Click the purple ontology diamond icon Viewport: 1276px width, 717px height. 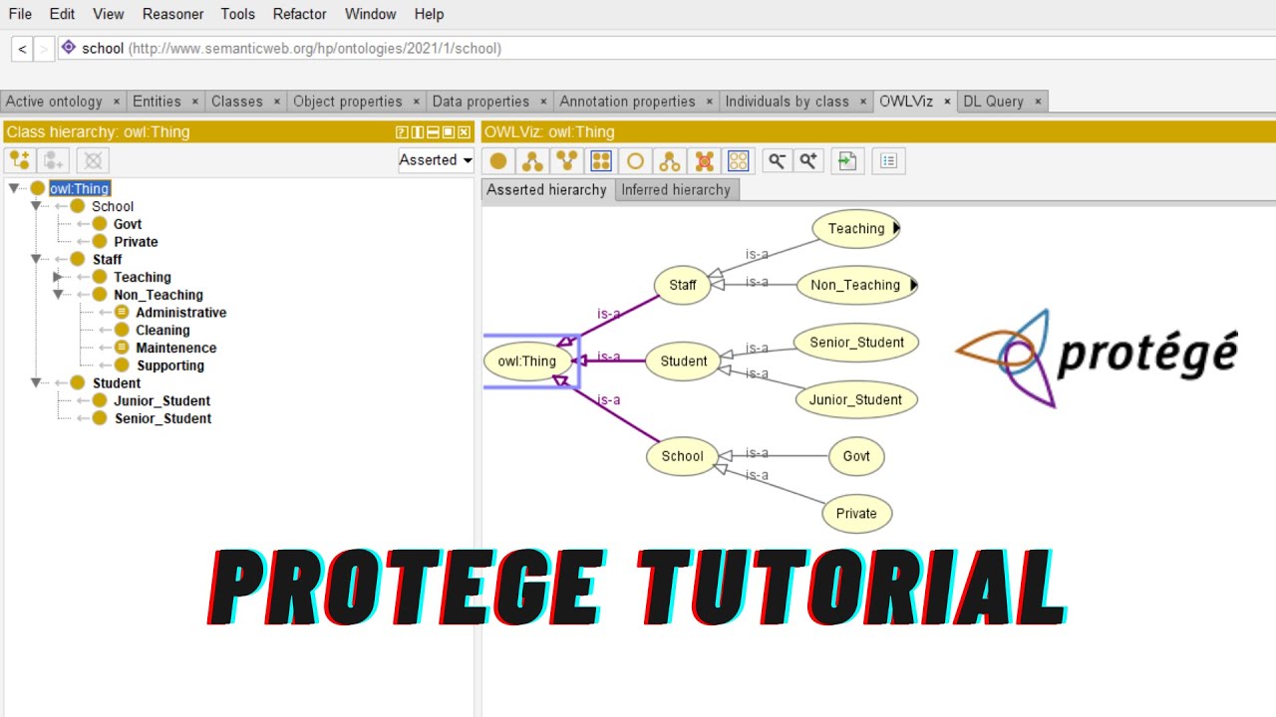[69, 47]
